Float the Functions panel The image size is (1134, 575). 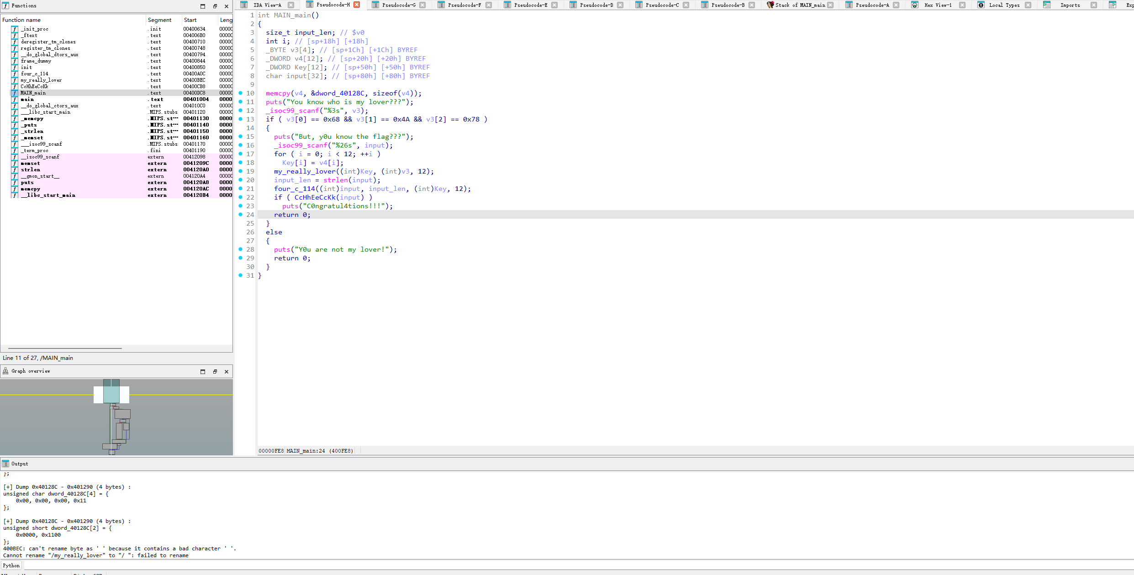(215, 6)
